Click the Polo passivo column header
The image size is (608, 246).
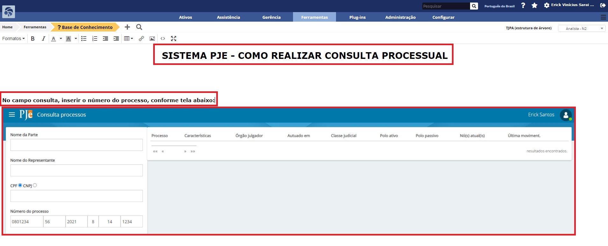pyautogui.click(x=427, y=136)
